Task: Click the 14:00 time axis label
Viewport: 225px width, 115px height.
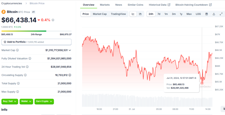Action: point(208,109)
